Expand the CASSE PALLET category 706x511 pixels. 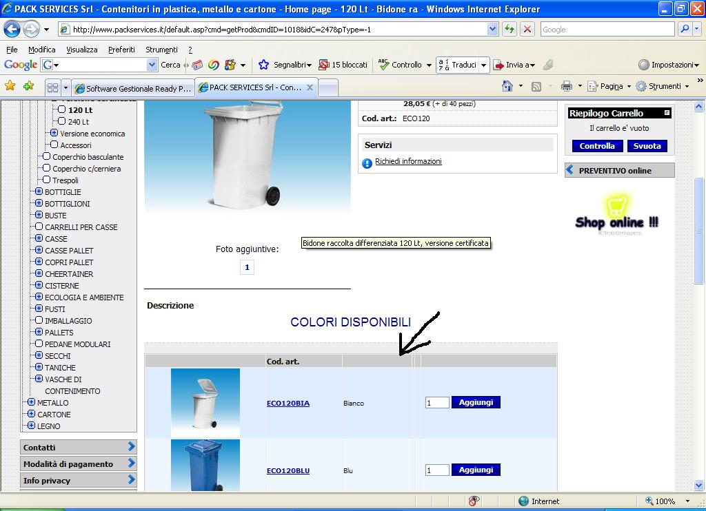39,250
